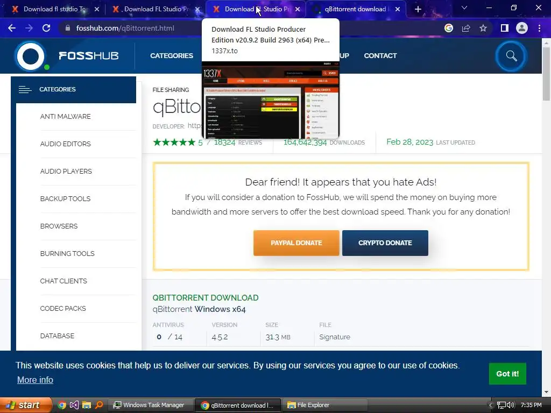Bookmark this page with the star
This screenshot has width=551, height=413.
(x=483, y=28)
